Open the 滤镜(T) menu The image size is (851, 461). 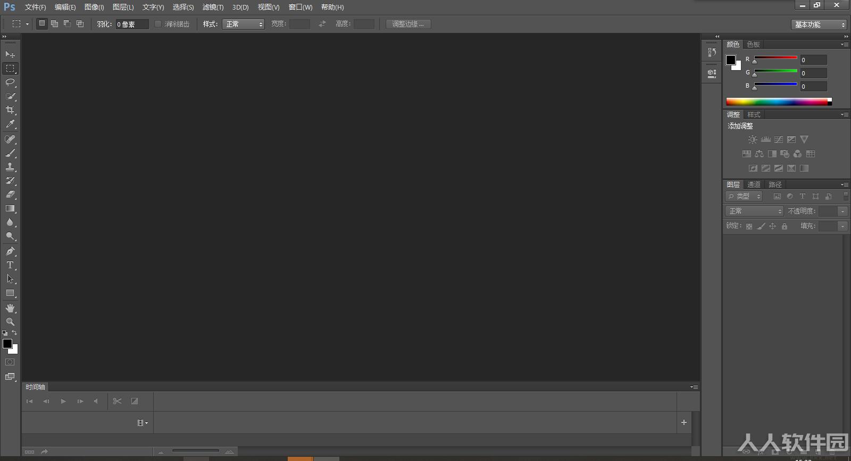click(213, 7)
